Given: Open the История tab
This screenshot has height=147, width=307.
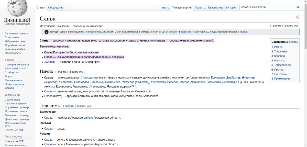Looking at the screenshot, I should coord(231,8).
